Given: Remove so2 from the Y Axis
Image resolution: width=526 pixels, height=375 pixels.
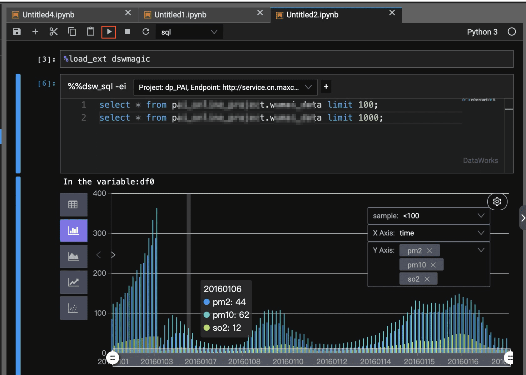Looking at the screenshot, I should (x=427, y=279).
